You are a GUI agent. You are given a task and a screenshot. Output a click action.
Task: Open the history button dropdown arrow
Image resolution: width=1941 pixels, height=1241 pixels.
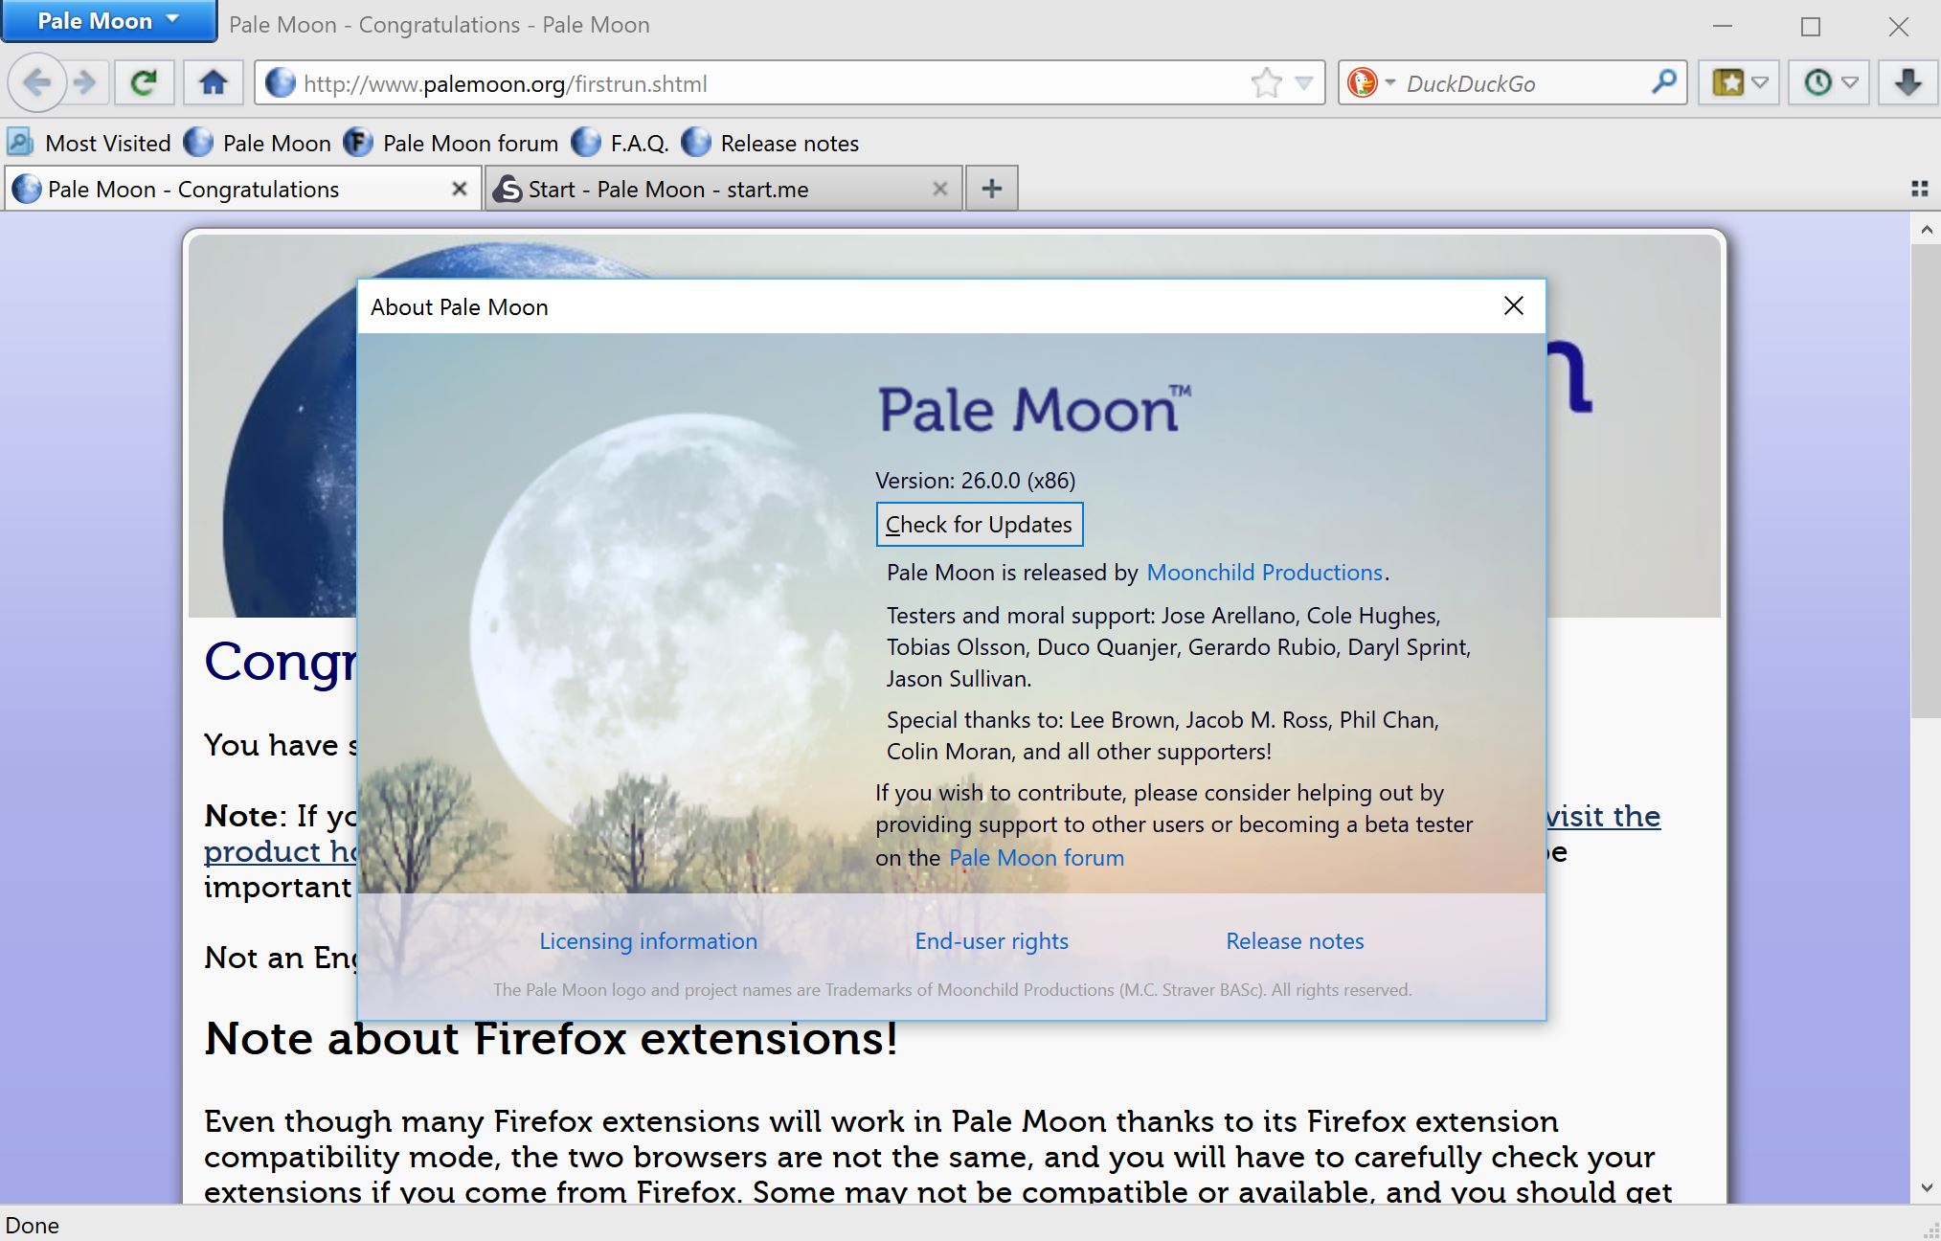(x=1850, y=83)
